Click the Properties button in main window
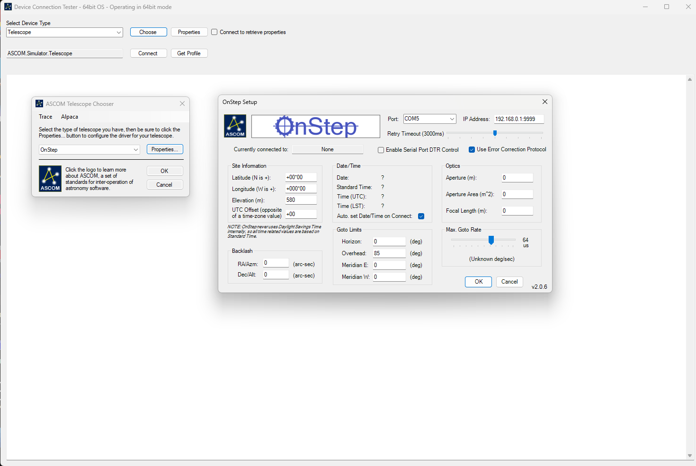This screenshot has width=696, height=466. pyautogui.click(x=189, y=32)
